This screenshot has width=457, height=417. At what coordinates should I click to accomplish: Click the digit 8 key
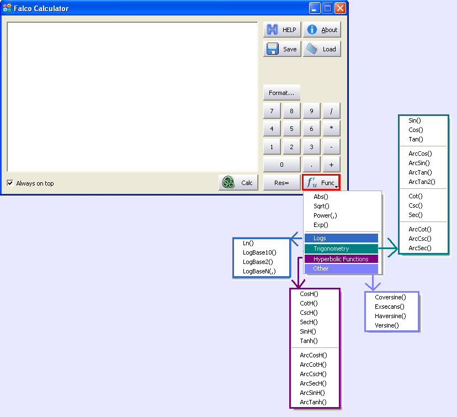(x=292, y=111)
